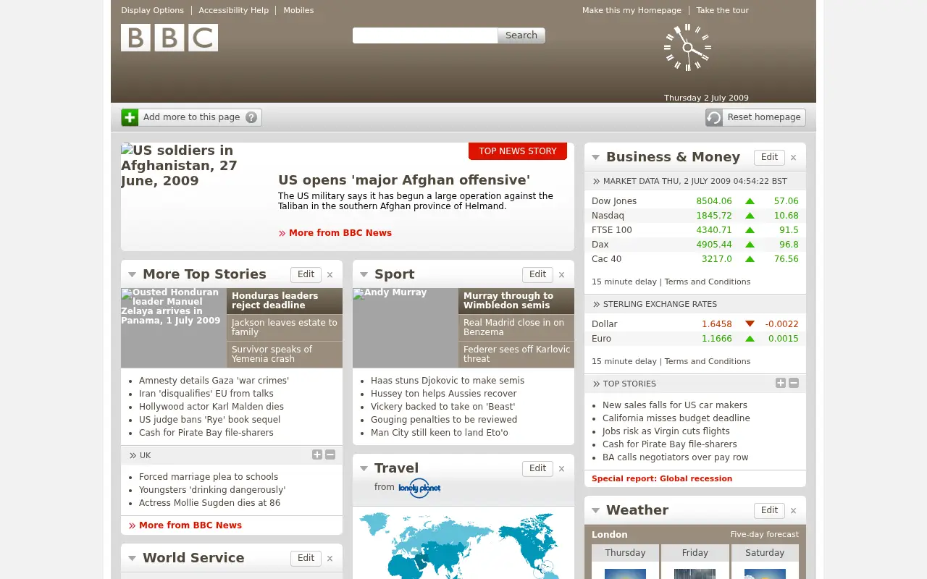Click Add more to this page button
Viewport: 927px width, 579px height.
(x=191, y=117)
